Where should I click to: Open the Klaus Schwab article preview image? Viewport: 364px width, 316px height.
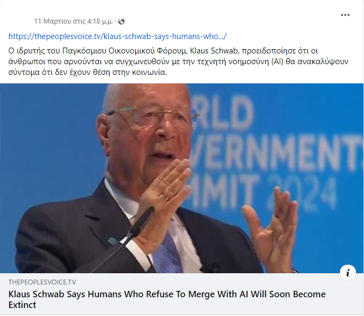tap(182, 178)
